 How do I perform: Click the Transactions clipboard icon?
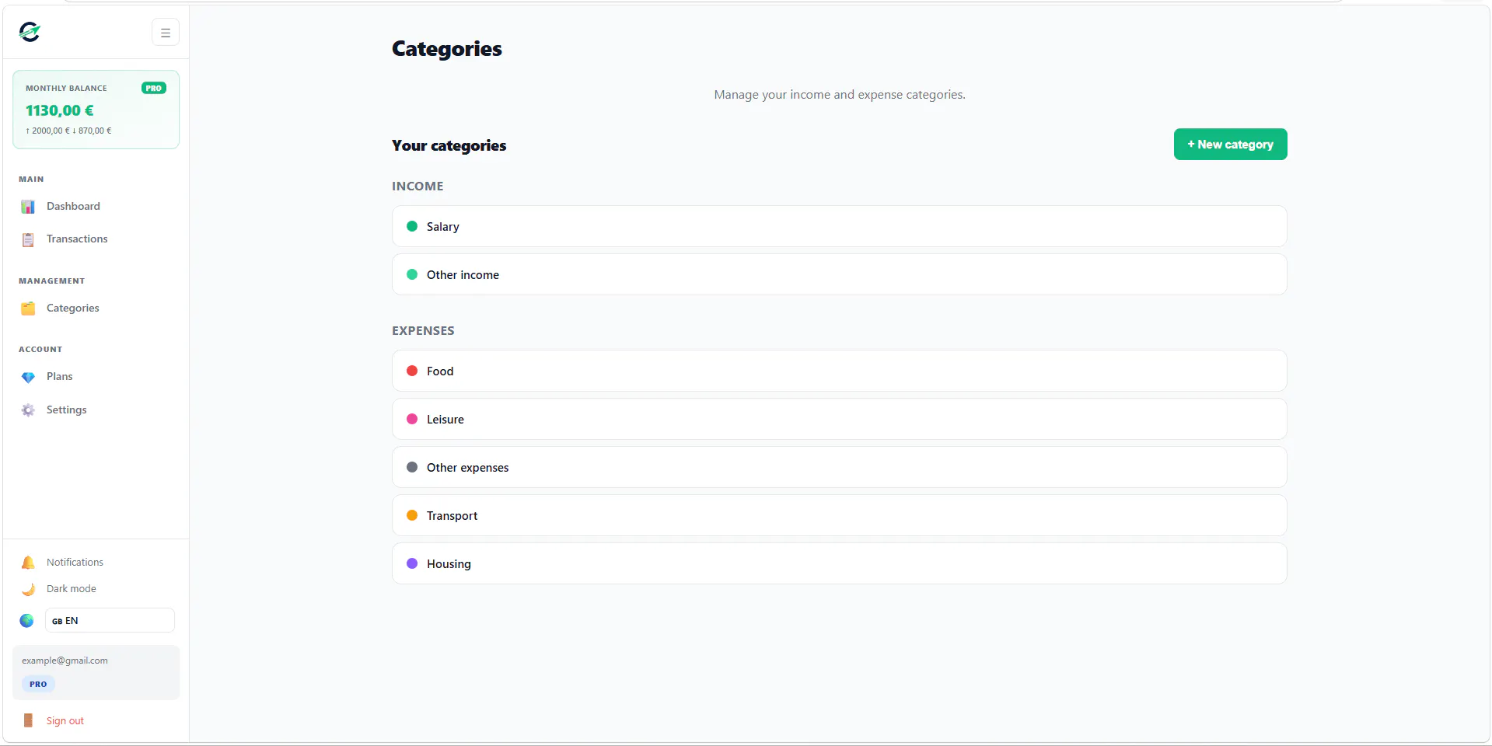tap(28, 239)
